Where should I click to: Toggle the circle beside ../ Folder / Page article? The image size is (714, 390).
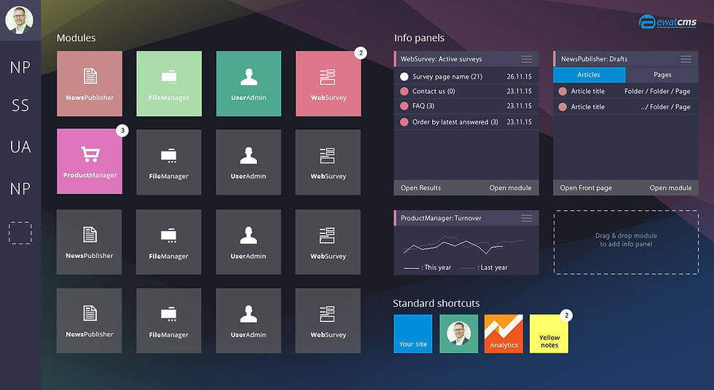(x=562, y=106)
